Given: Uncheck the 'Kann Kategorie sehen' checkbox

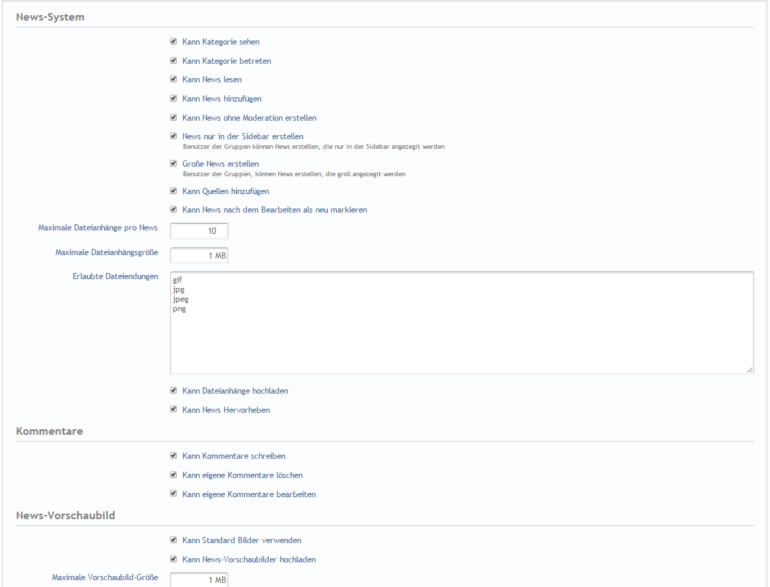Looking at the screenshot, I should click(173, 42).
